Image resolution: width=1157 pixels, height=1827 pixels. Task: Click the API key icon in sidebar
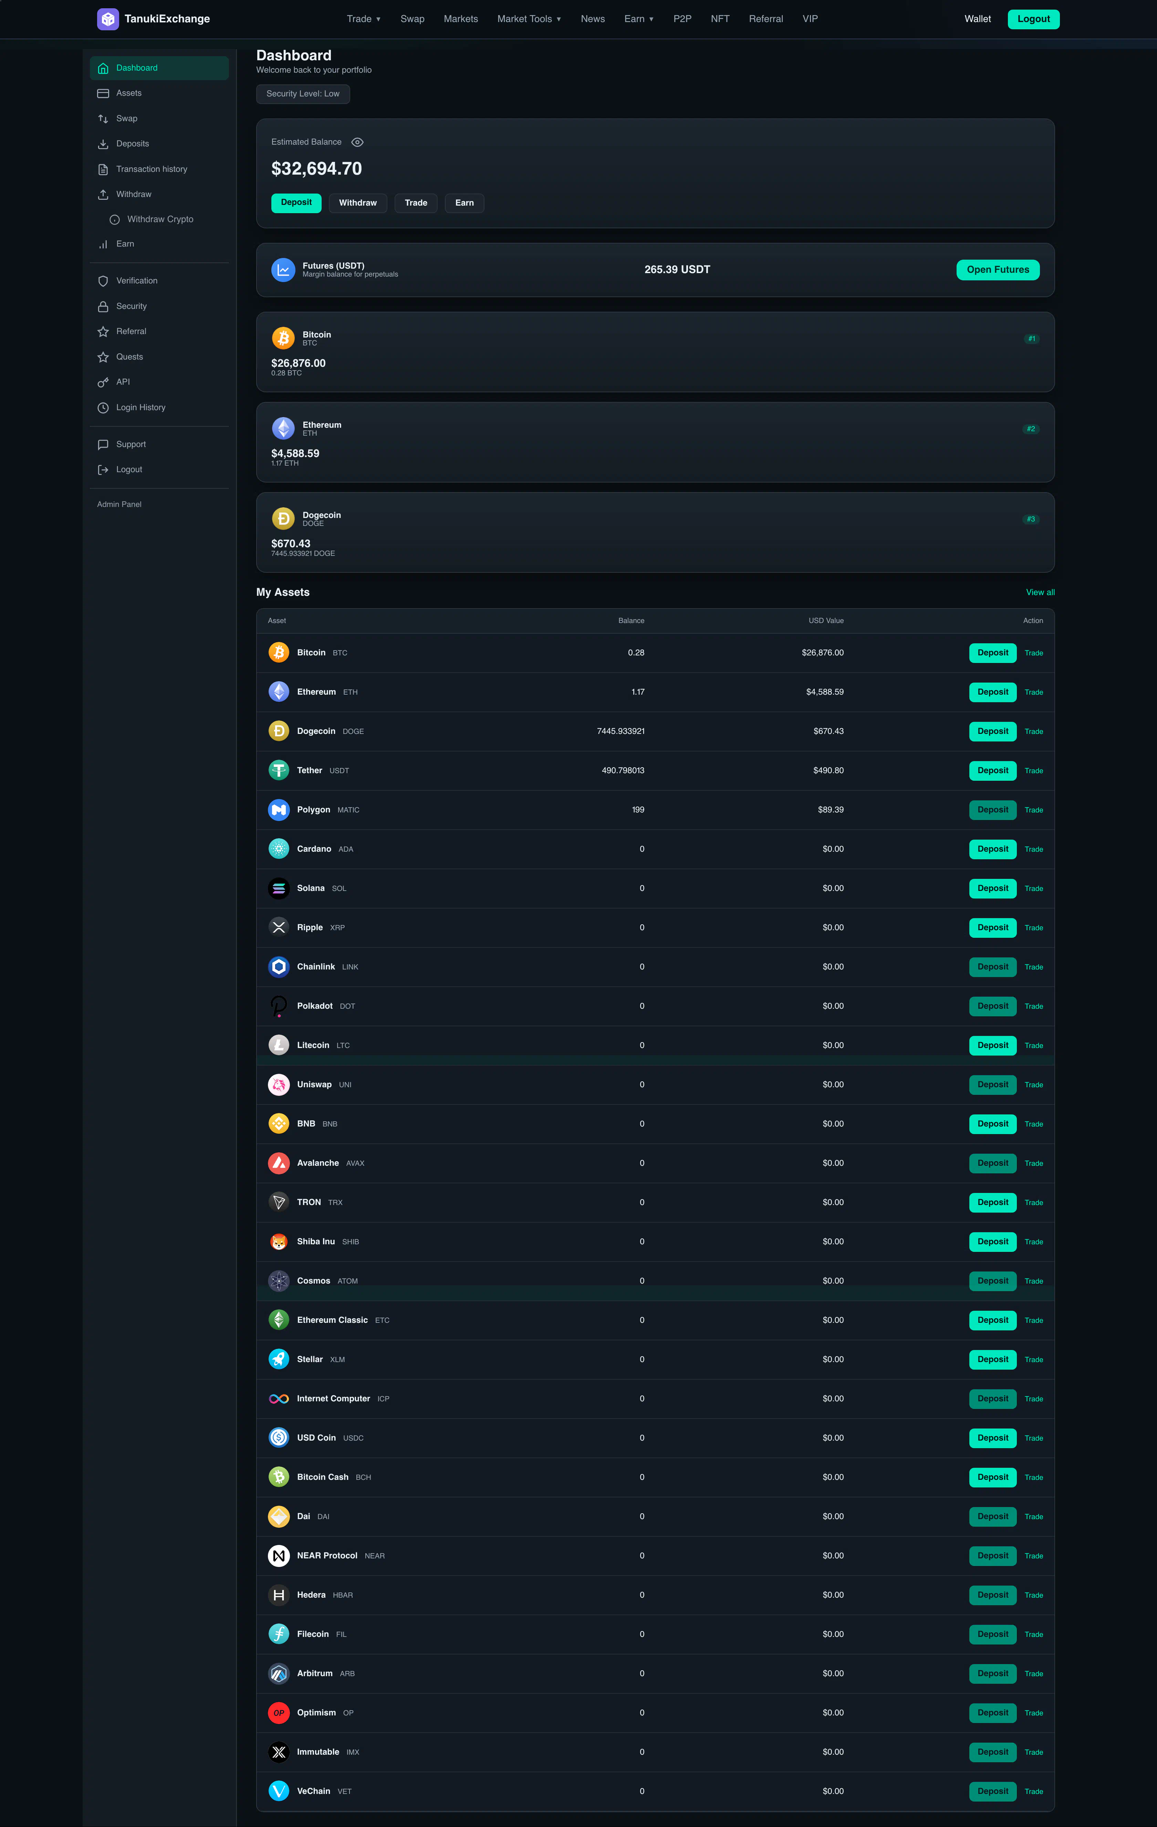(x=103, y=382)
